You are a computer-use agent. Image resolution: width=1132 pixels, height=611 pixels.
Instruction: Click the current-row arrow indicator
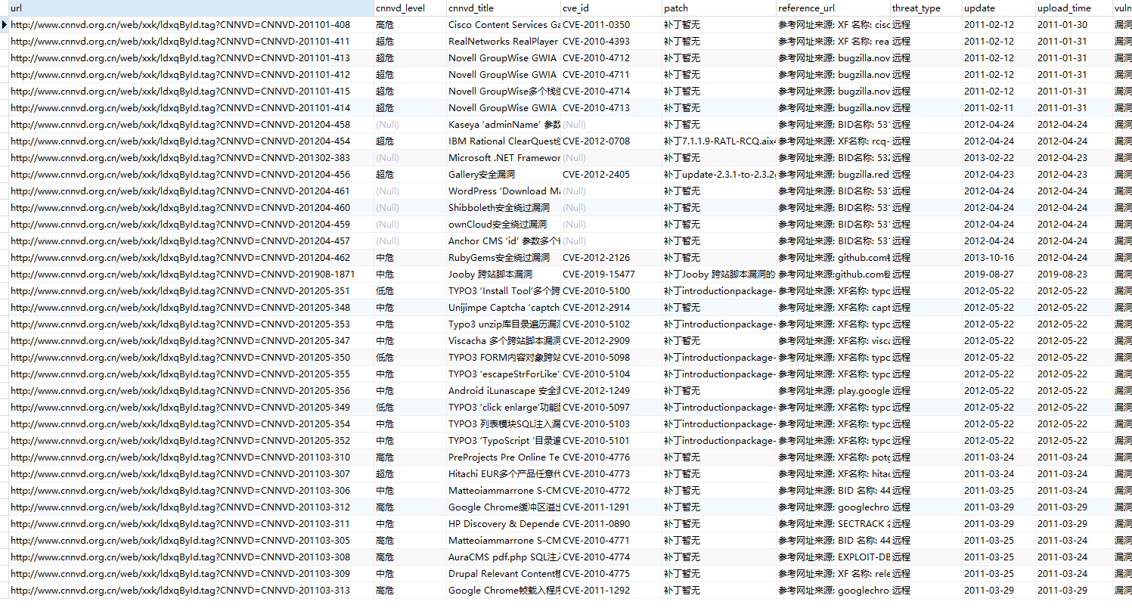point(5,25)
